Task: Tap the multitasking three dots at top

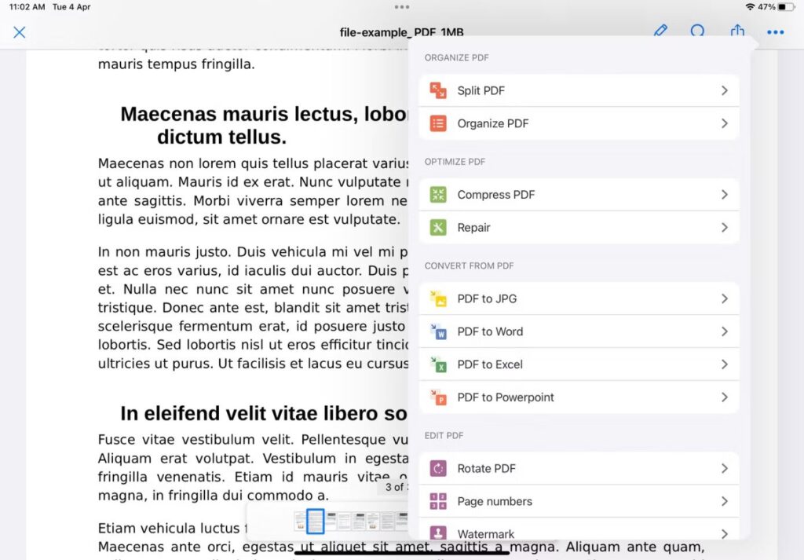Action: coord(402,6)
